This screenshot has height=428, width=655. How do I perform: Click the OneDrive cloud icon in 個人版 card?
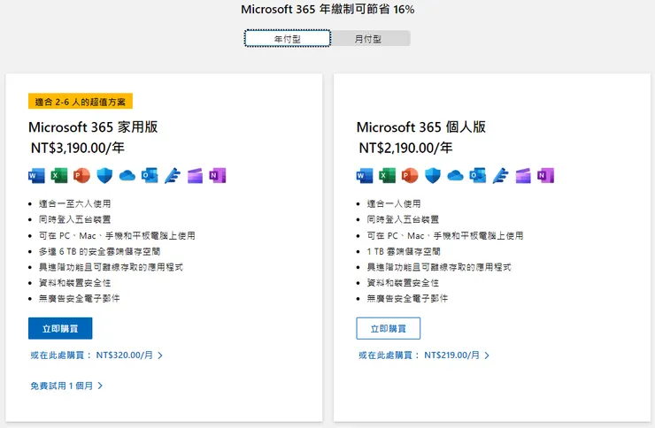pos(455,176)
